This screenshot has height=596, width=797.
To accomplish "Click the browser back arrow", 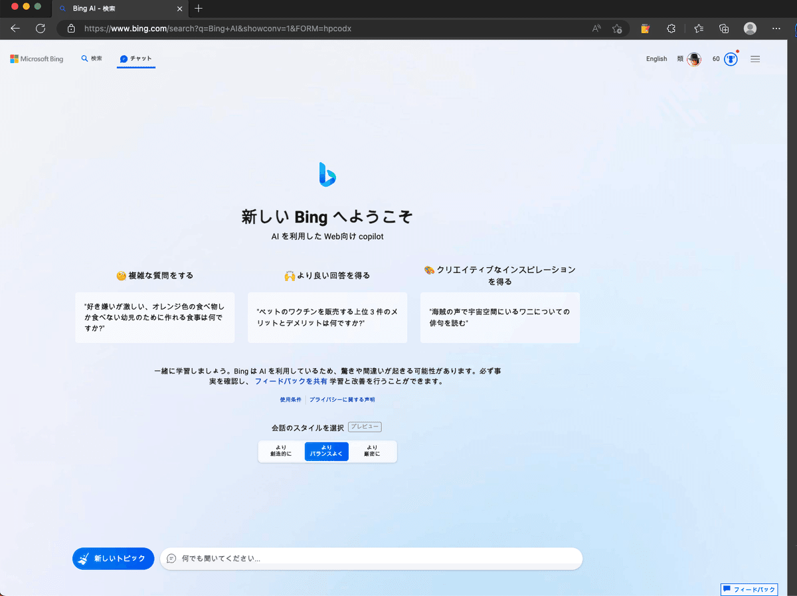I will (15, 29).
